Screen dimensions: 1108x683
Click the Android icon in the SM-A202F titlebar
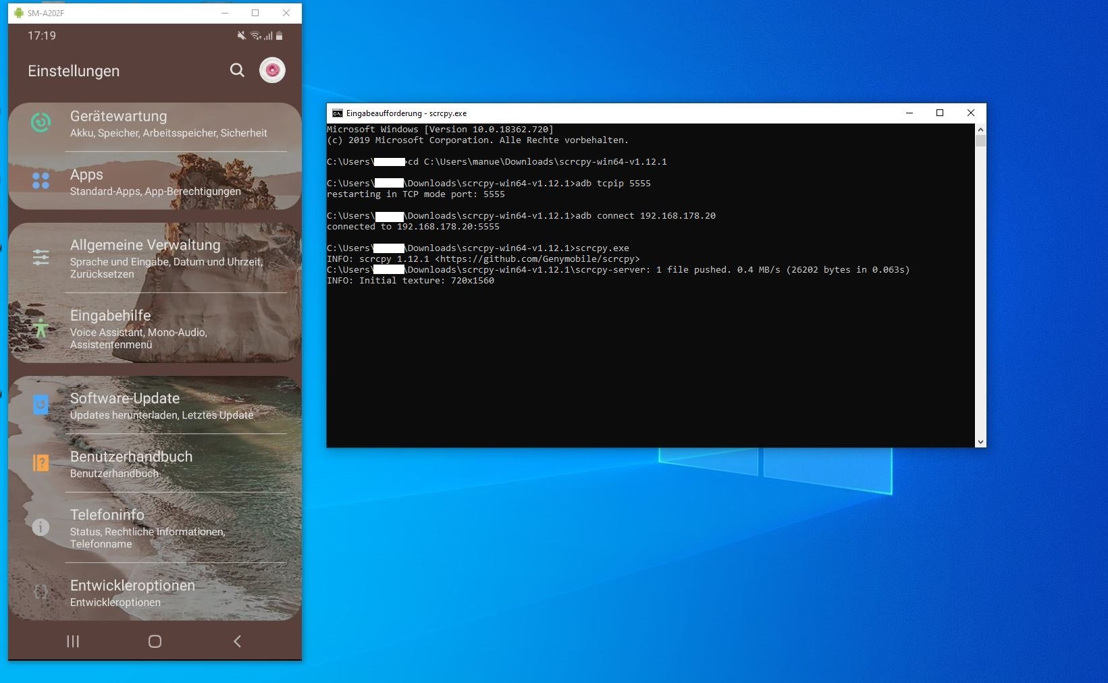[18, 13]
